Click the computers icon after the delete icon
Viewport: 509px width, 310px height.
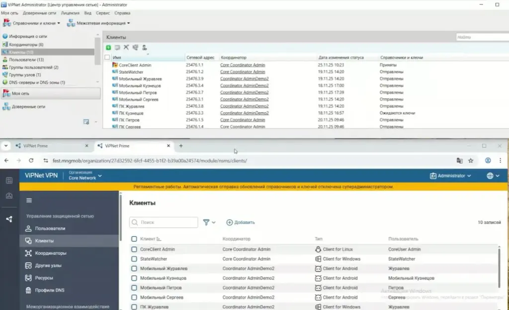point(135,47)
